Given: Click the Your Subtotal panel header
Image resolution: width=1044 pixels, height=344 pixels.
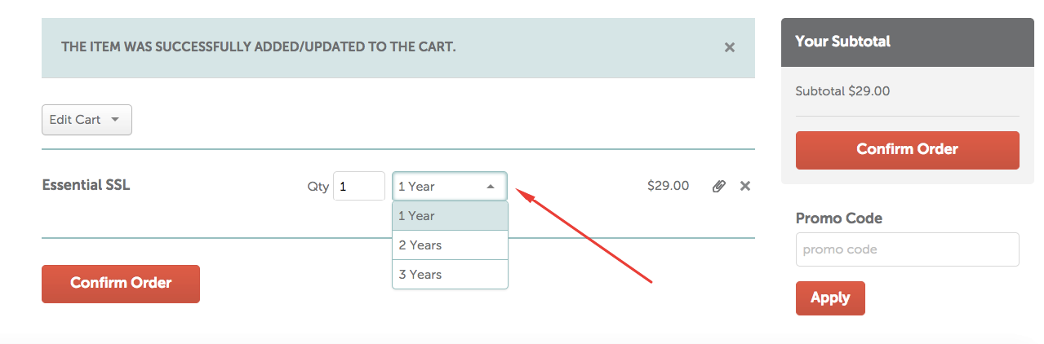Looking at the screenshot, I should pyautogui.click(x=907, y=42).
